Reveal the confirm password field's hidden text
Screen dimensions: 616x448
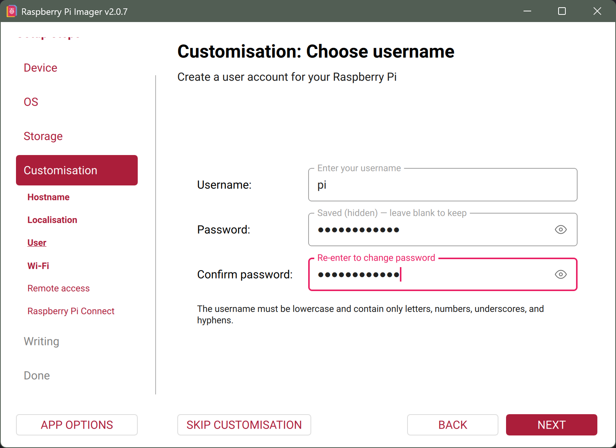click(560, 274)
